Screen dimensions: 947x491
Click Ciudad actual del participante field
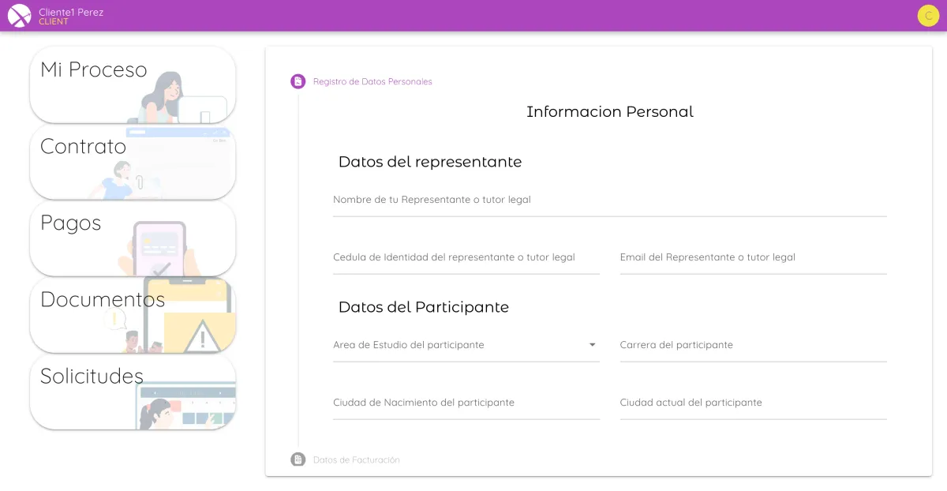click(x=754, y=403)
